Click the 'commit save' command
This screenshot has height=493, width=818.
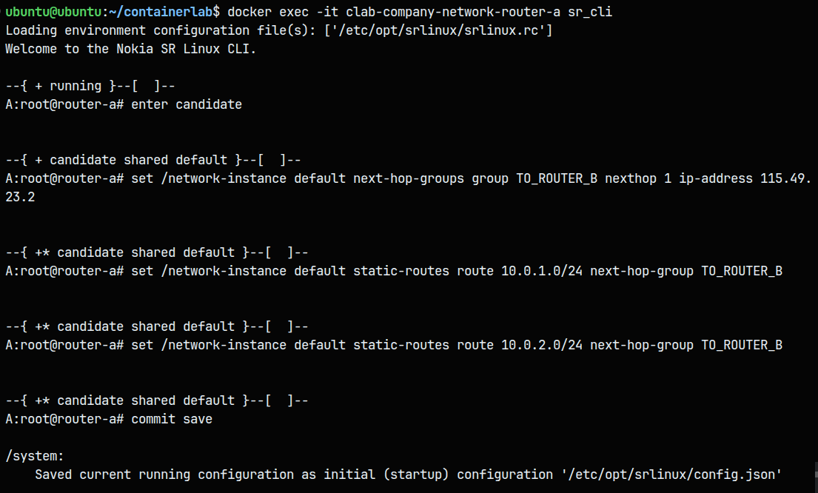coord(172,419)
